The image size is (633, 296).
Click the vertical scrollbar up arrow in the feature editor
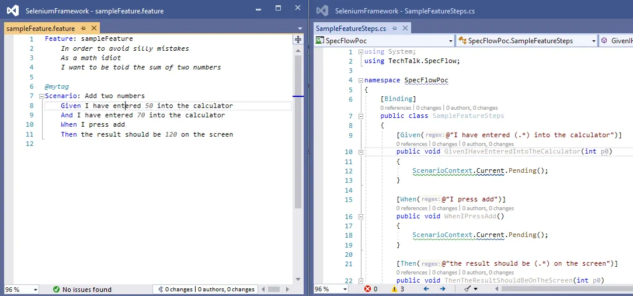(x=298, y=50)
